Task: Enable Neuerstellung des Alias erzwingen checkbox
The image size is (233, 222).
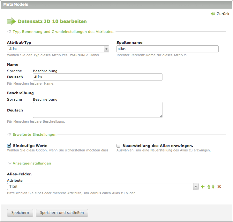Action: point(119,145)
